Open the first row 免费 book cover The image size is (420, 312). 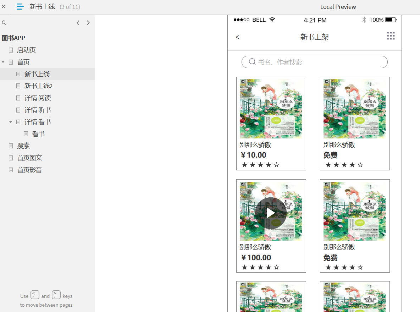tap(354, 109)
